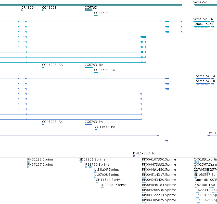Click the Dmel_dig_0035 label
Screen dimensions: 217x204
pos(206,180)
